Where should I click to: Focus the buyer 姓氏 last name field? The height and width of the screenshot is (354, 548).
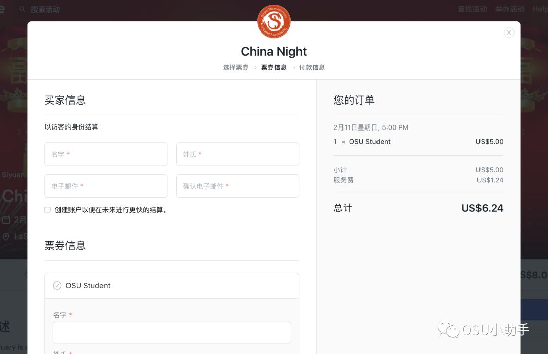point(237,154)
